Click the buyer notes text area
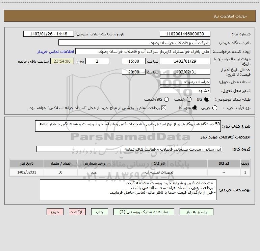Screen dimensions: 260x251 [x=128, y=190]
